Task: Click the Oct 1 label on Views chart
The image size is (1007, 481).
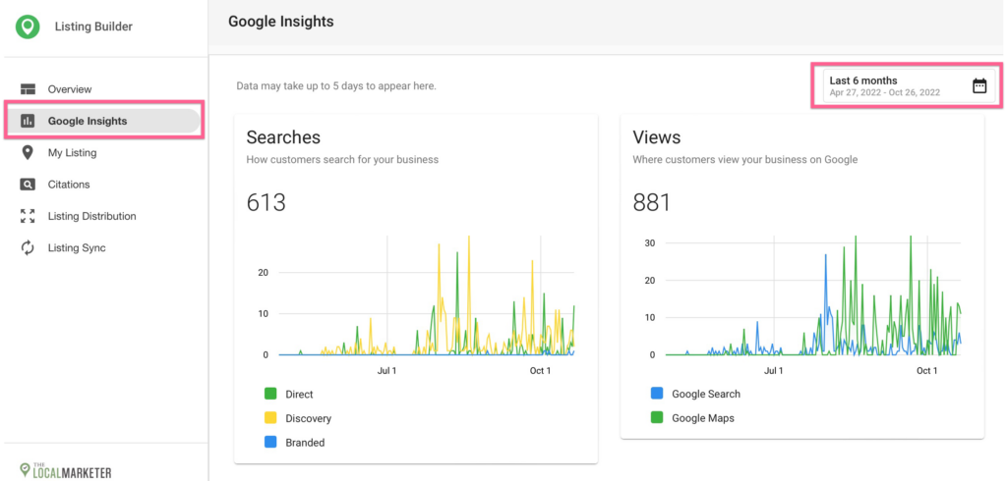Action: [926, 371]
